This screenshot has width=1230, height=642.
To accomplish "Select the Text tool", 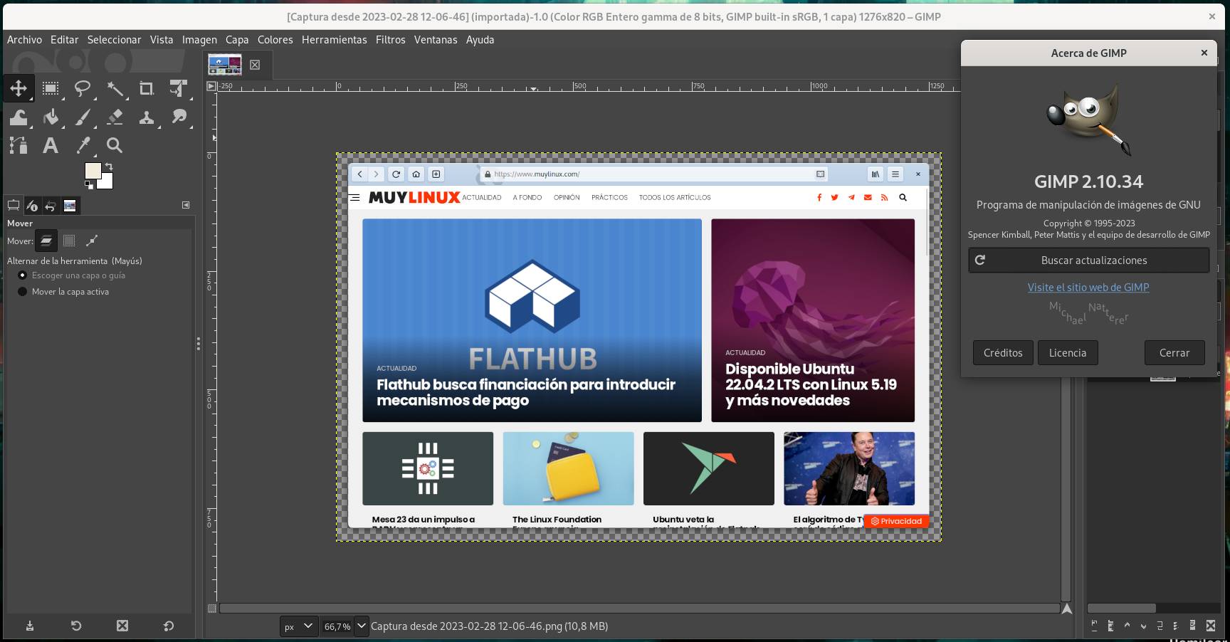I will point(51,146).
